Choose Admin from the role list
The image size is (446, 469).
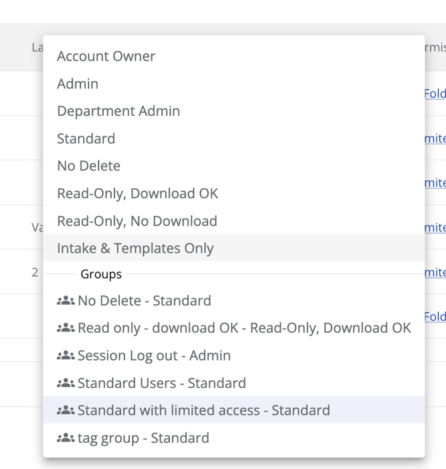78,84
